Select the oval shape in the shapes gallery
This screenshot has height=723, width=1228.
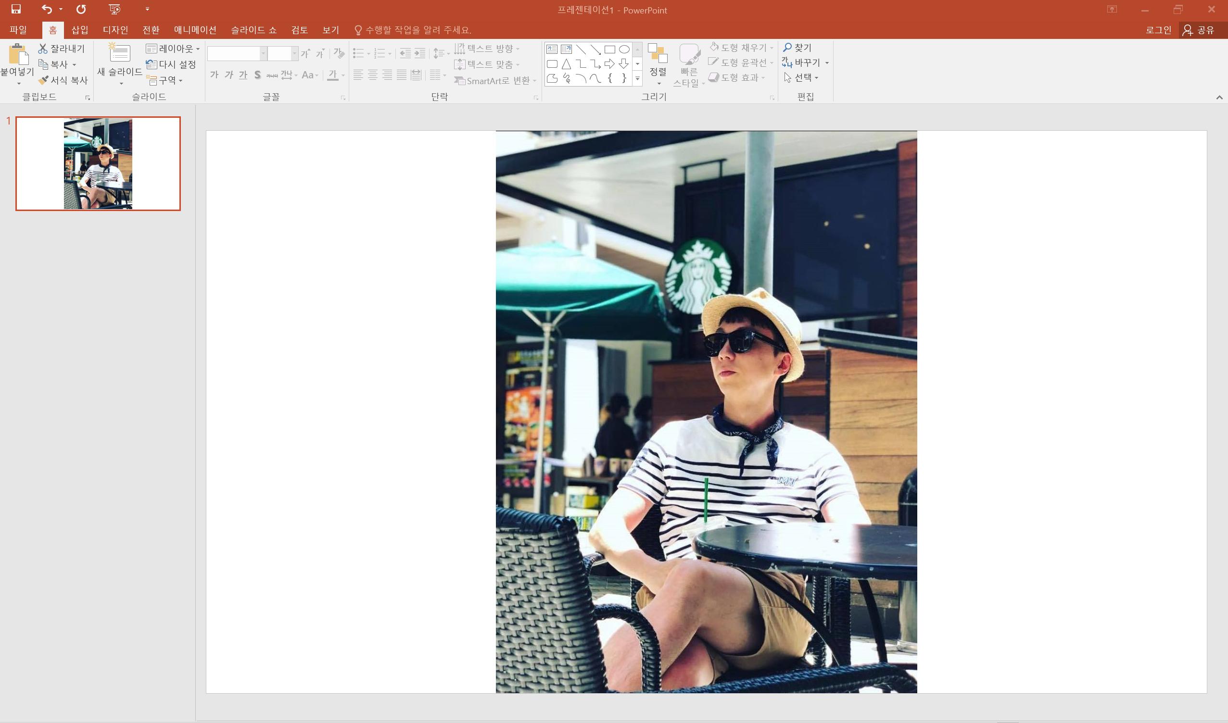(624, 50)
